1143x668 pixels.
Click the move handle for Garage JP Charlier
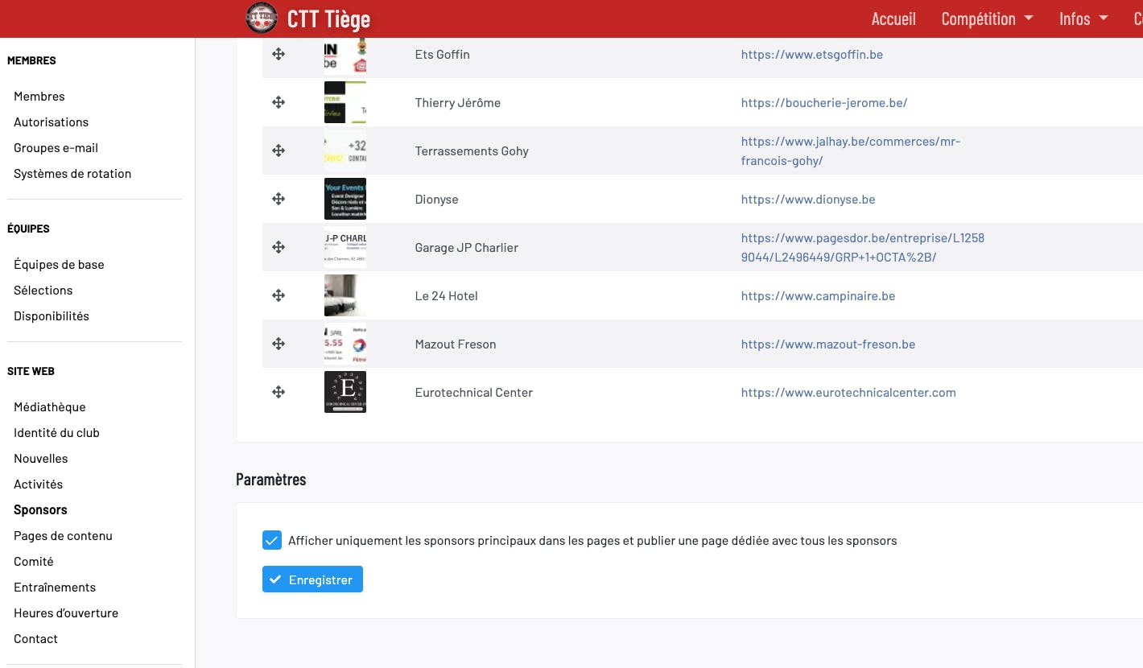tap(279, 247)
